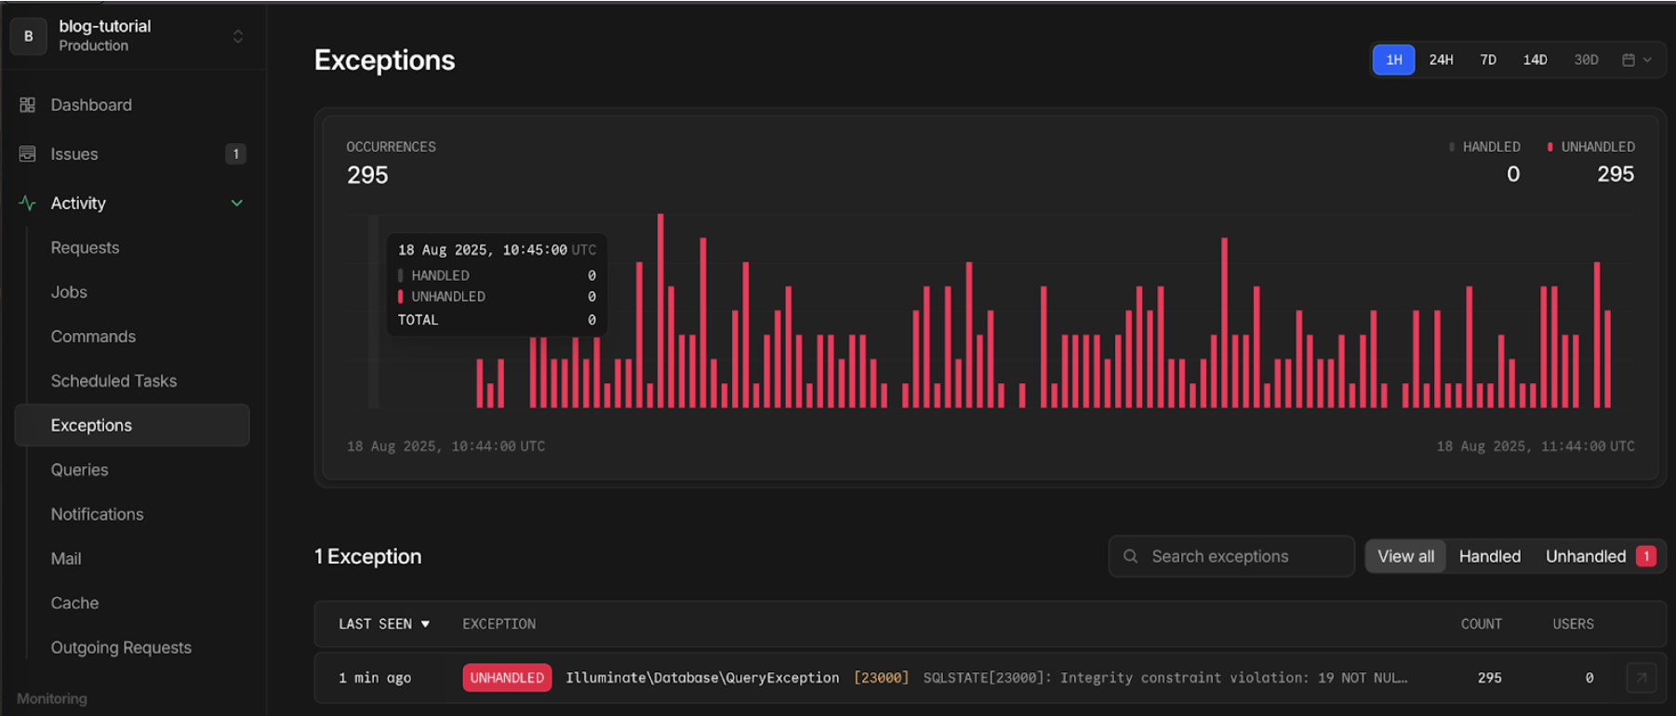Click the '1 min ago' cell

click(375, 678)
